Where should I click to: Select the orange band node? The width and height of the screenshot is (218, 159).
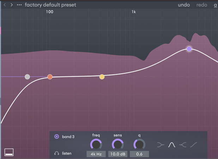click(x=50, y=77)
